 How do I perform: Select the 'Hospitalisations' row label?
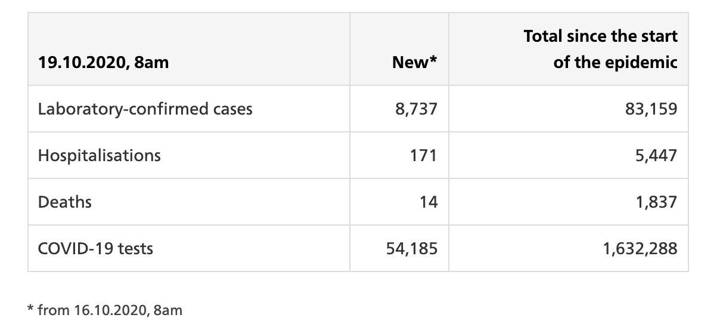pyautogui.click(x=99, y=155)
